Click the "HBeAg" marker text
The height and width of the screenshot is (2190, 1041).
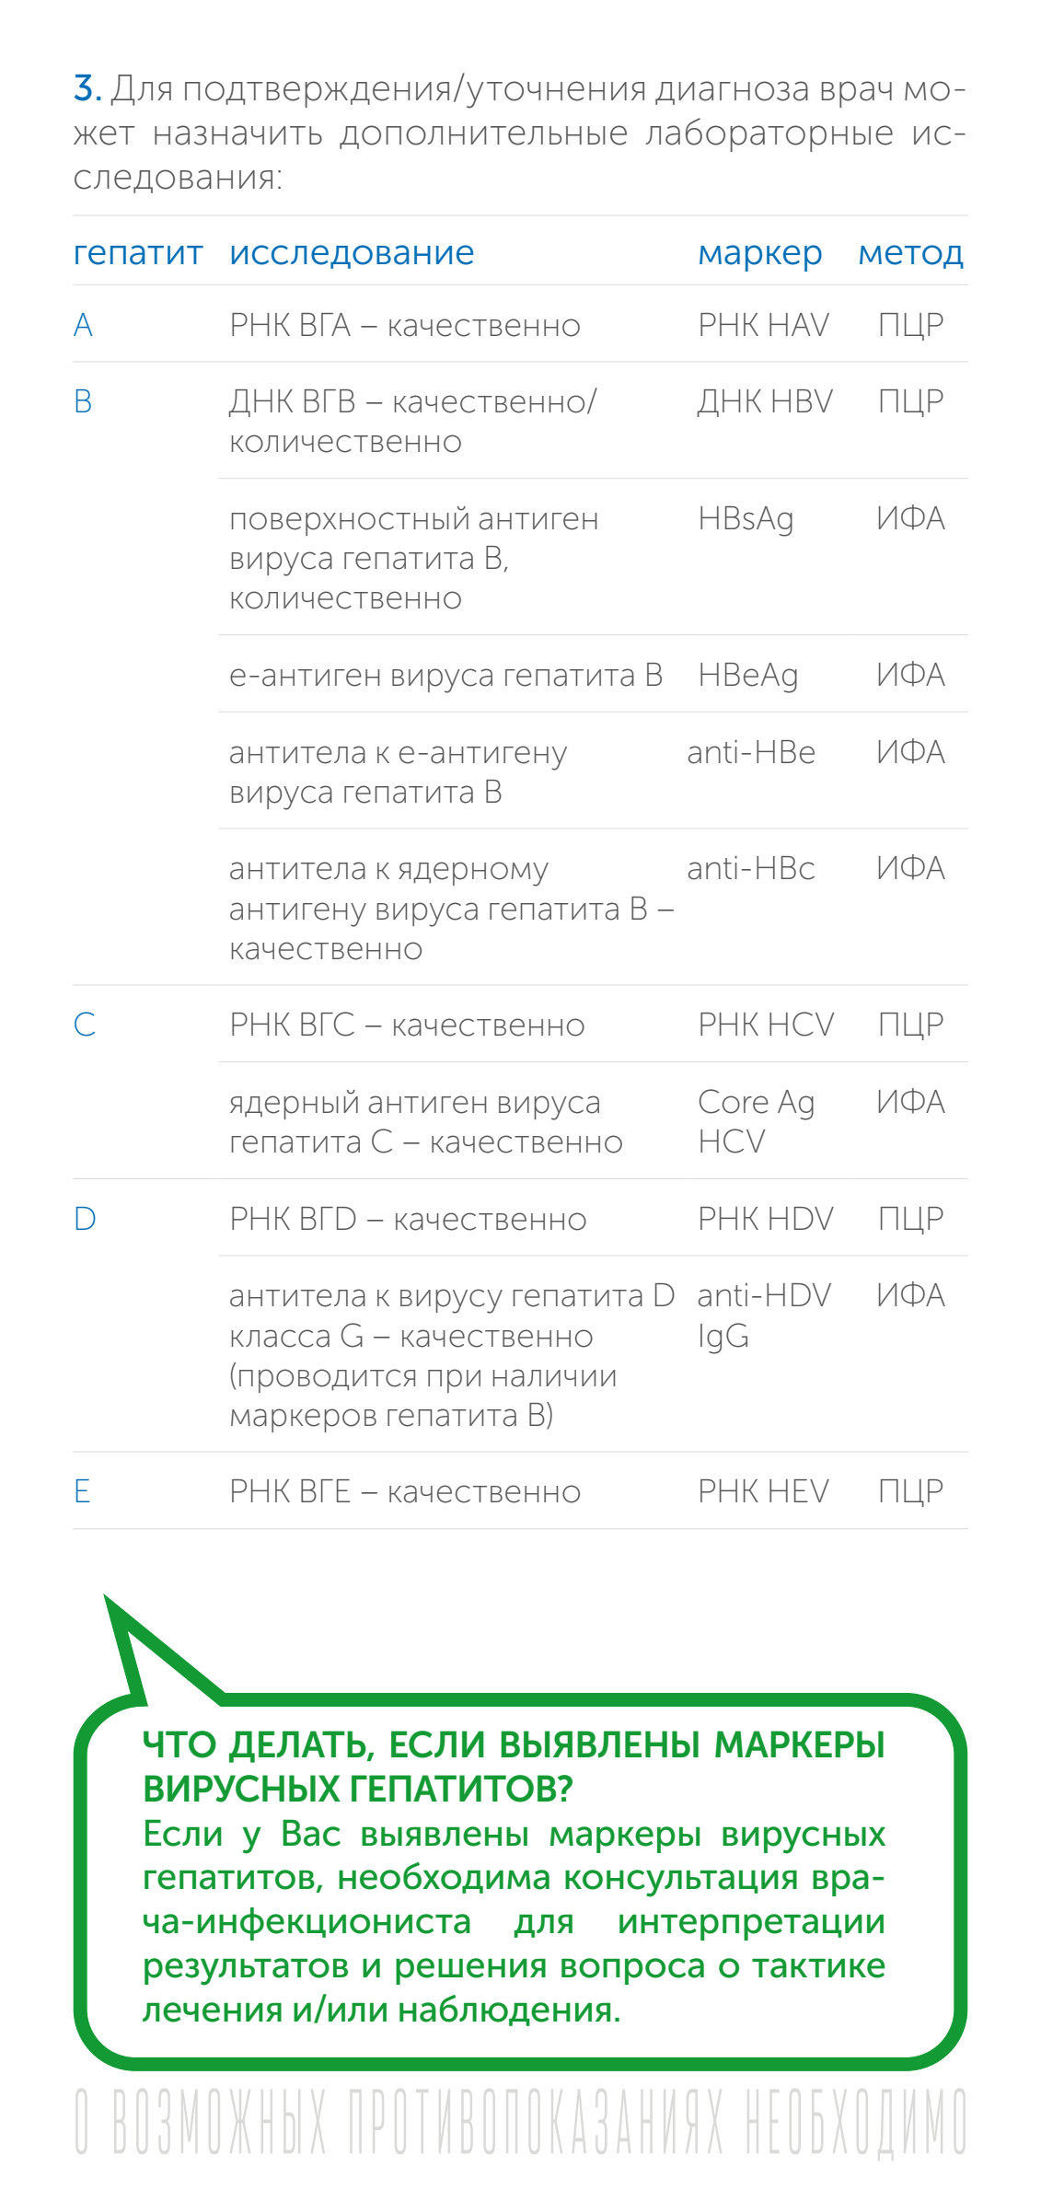[x=748, y=676]
